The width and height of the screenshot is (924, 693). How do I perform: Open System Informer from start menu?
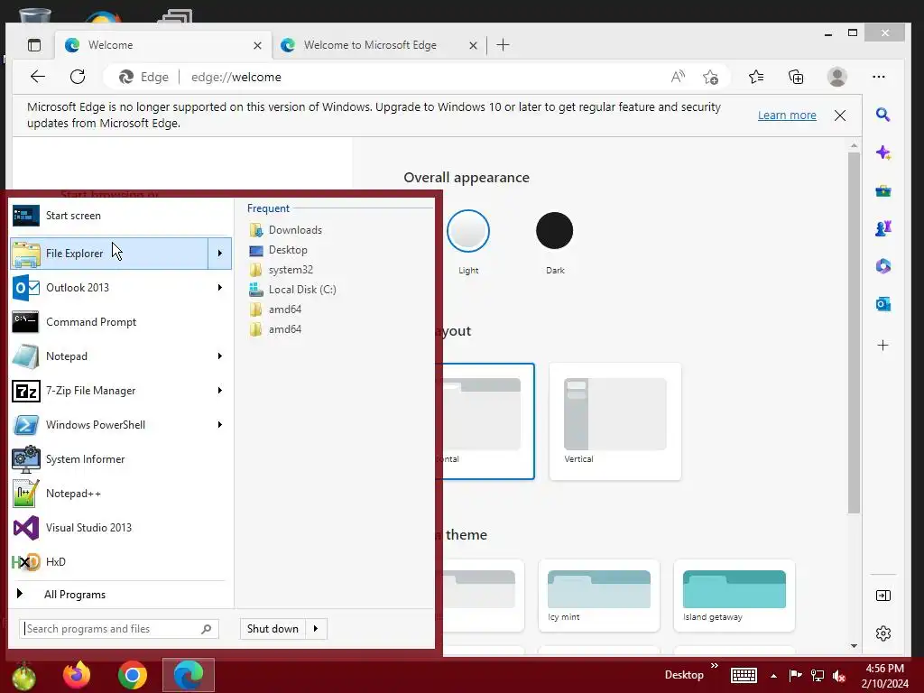[x=121, y=459]
